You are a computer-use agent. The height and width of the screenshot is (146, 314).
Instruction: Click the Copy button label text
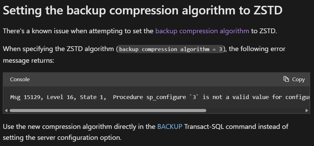pos(299,80)
